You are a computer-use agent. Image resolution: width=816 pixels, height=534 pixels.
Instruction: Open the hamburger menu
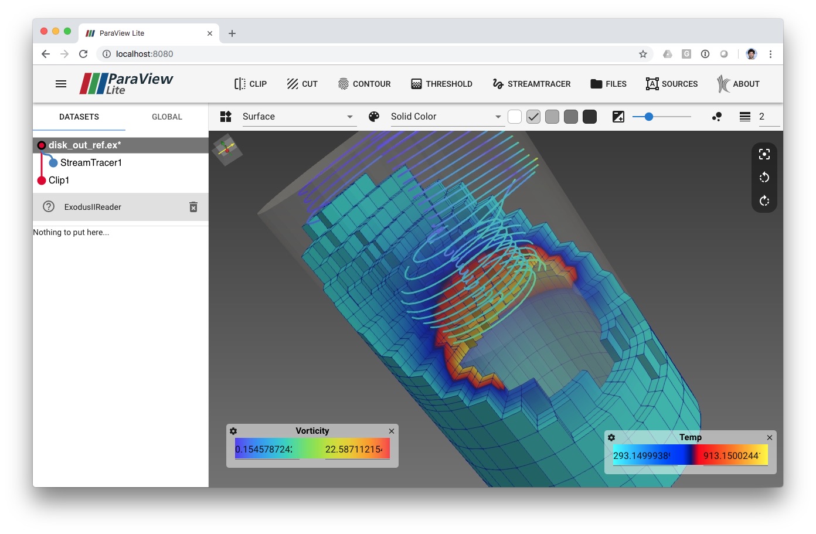[61, 84]
